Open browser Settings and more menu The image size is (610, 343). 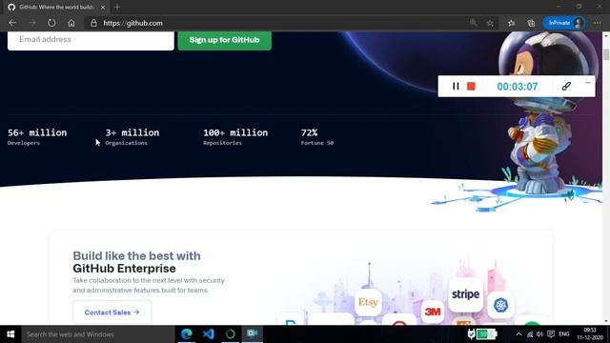tap(598, 23)
